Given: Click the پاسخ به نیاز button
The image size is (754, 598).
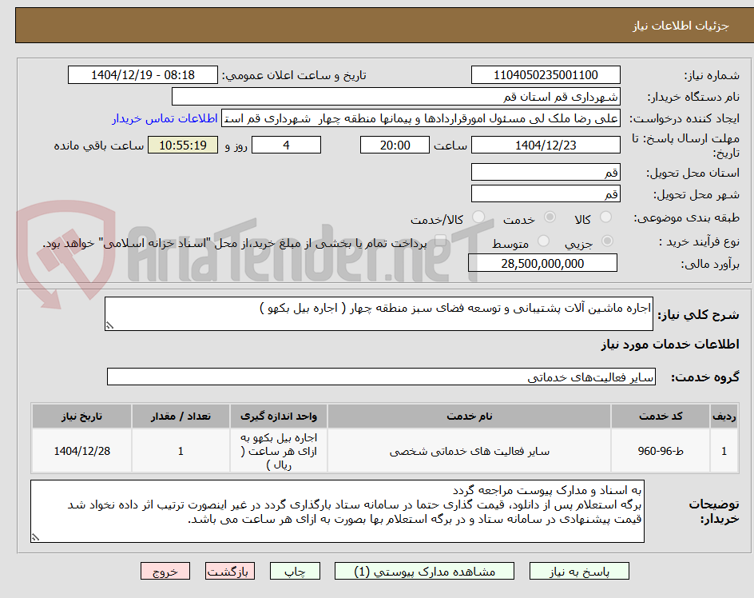Looking at the screenshot, I should pyautogui.click(x=579, y=571).
